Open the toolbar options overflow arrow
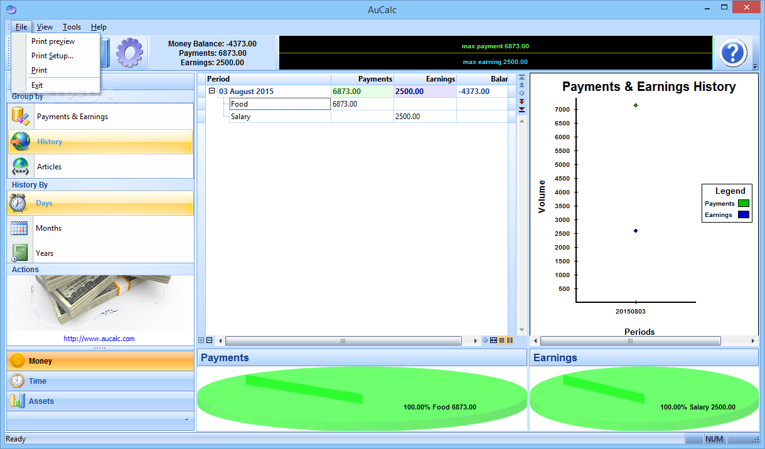This screenshot has width=765, height=449. click(755, 66)
